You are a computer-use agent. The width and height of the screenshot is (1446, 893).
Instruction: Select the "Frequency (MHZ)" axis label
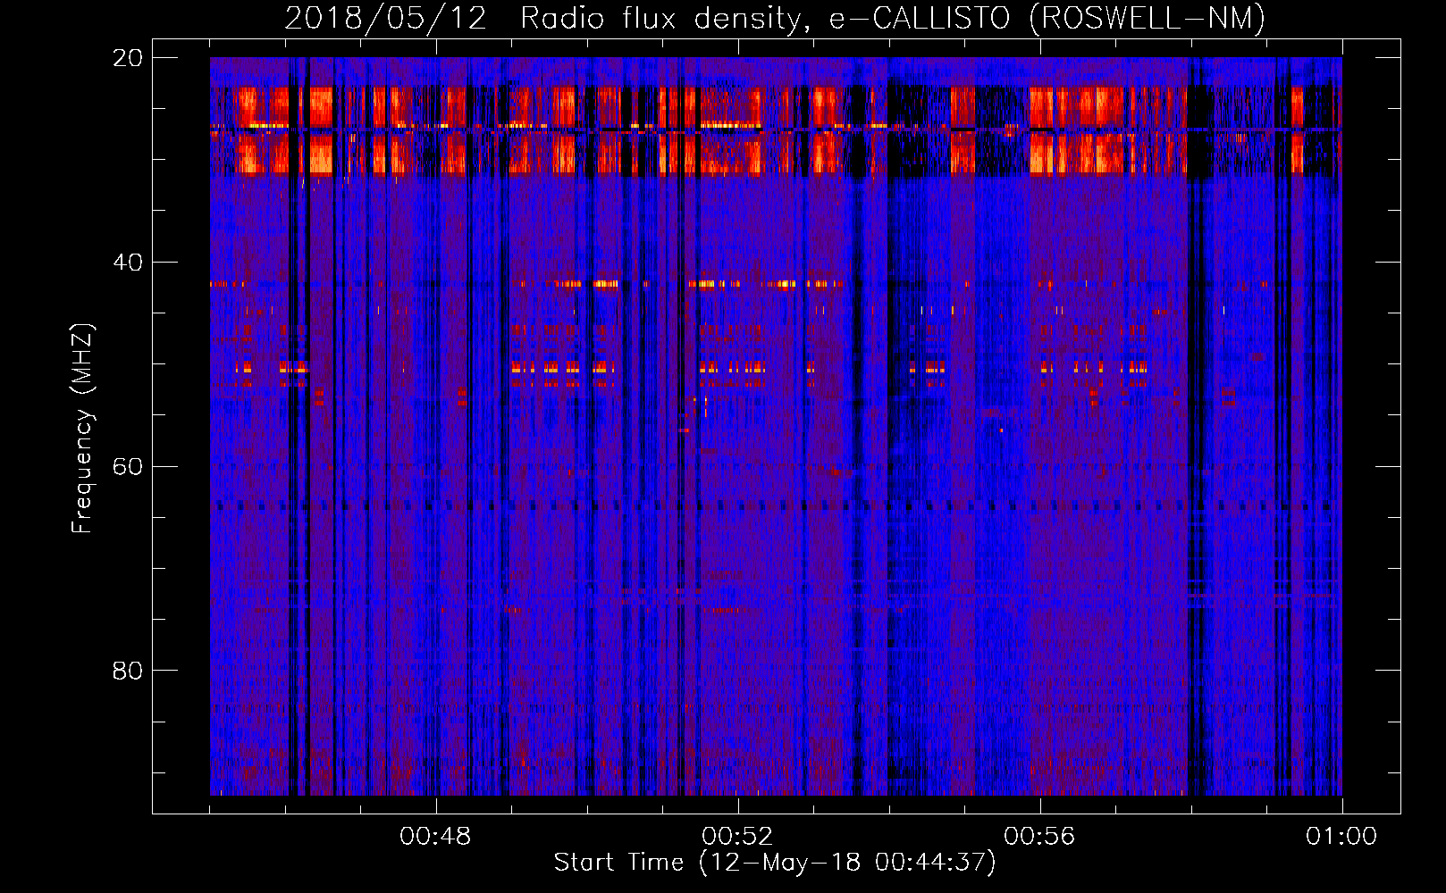tap(81, 429)
